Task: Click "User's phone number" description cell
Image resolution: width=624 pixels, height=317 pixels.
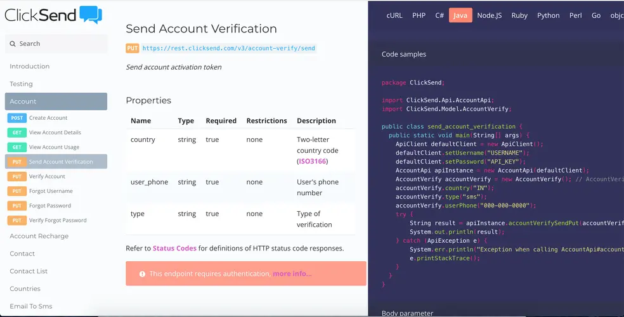Action: coord(318,187)
